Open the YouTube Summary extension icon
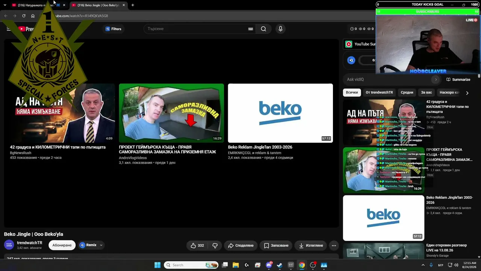Image resolution: width=481 pixels, height=271 pixels. pyautogui.click(x=349, y=44)
